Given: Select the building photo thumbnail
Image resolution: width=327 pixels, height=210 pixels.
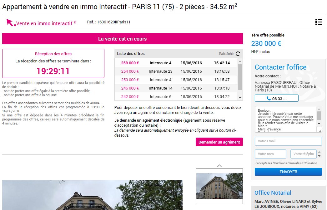Looking at the screenshot, I should click(x=219, y=187).
